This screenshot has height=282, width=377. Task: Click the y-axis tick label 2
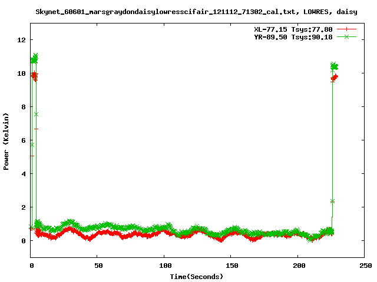coord(24,207)
